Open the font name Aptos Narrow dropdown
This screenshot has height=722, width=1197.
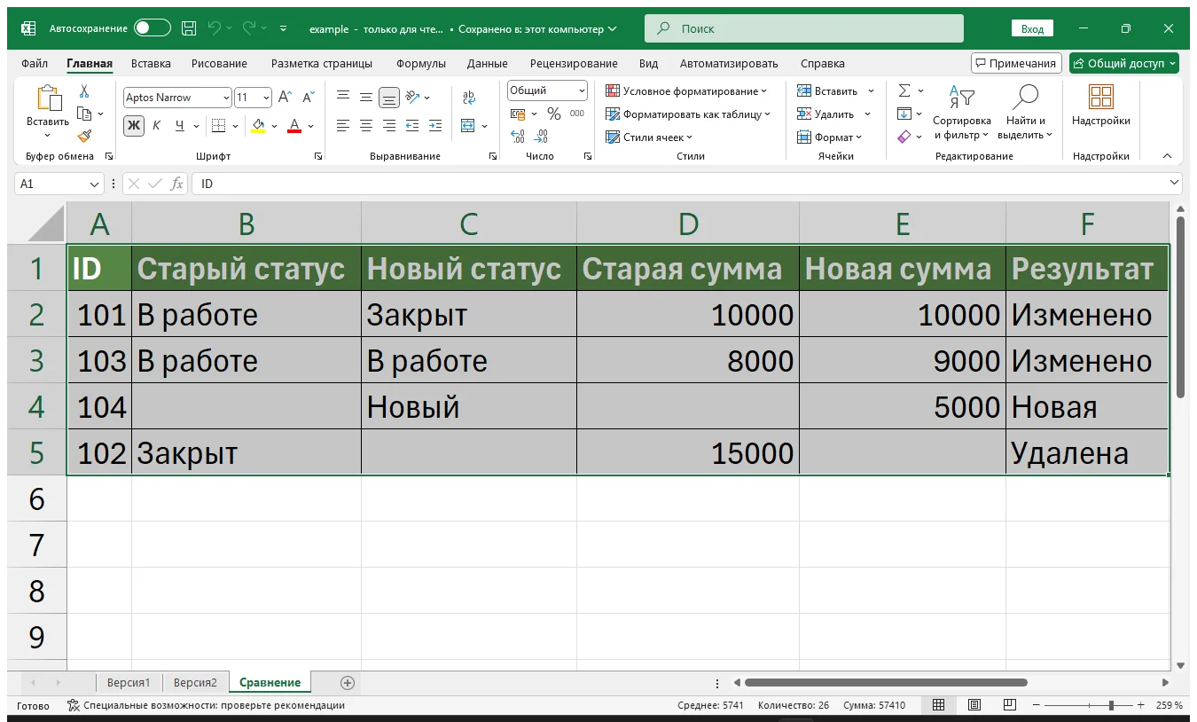pos(226,98)
